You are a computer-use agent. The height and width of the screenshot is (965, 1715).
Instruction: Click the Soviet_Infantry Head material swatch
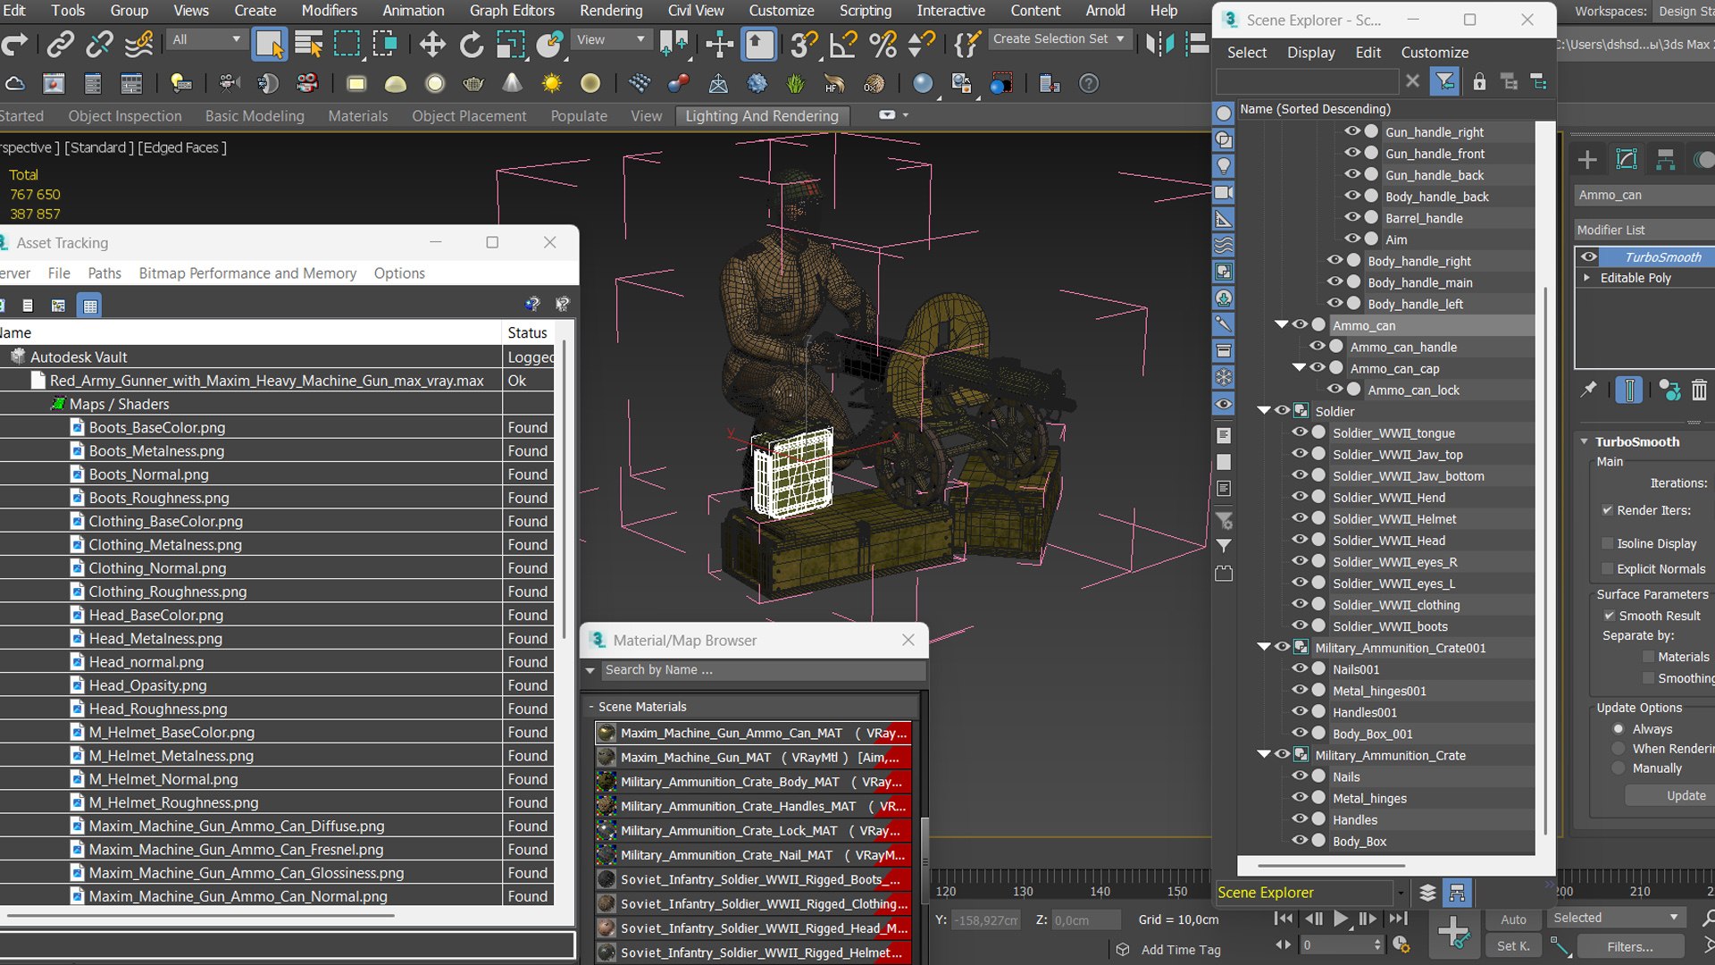tap(607, 928)
